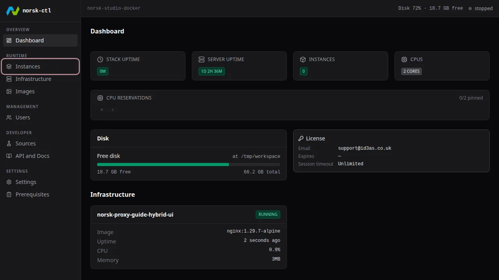This screenshot has width=499, height=280.
Task: Open Dashboard in the sidebar
Action: click(40, 40)
